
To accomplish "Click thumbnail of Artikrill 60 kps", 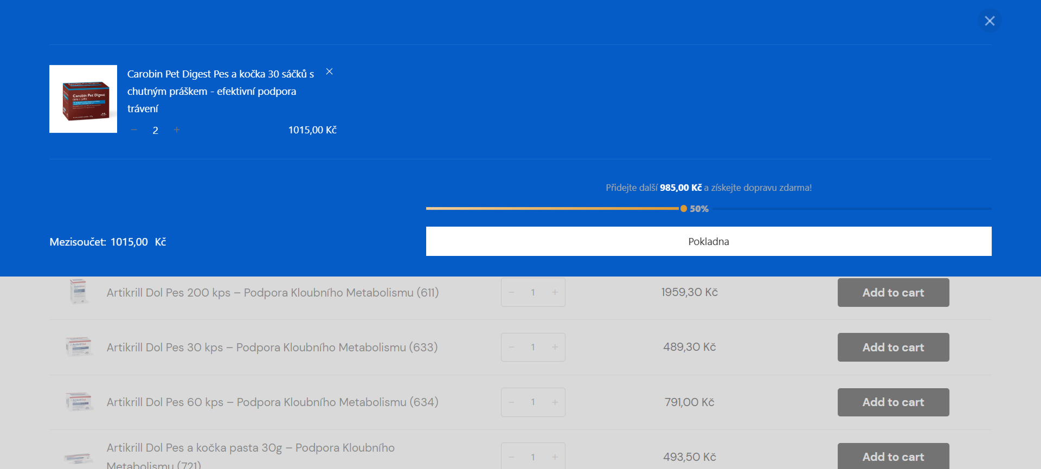I will [x=79, y=402].
